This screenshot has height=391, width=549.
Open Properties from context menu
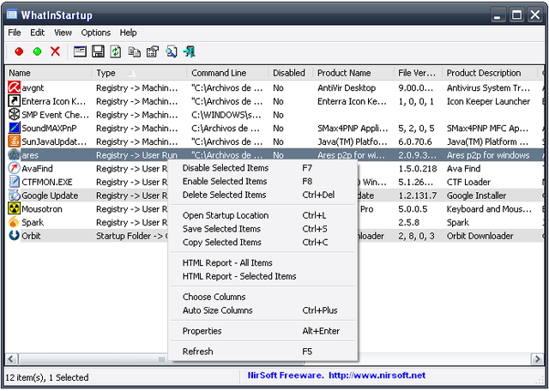pos(263,331)
